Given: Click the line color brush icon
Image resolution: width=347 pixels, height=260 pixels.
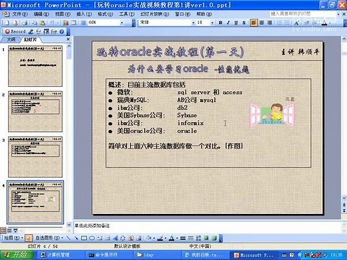Looking at the screenshot, I should point(160,238).
